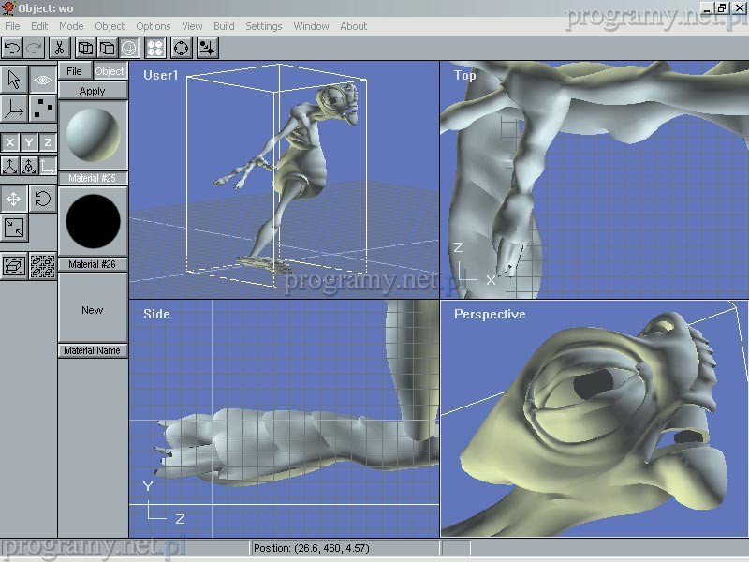Select the vertex points editing tool
The height and width of the screenshot is (562, 749).
pyautogui.click(x=43, y=109)
